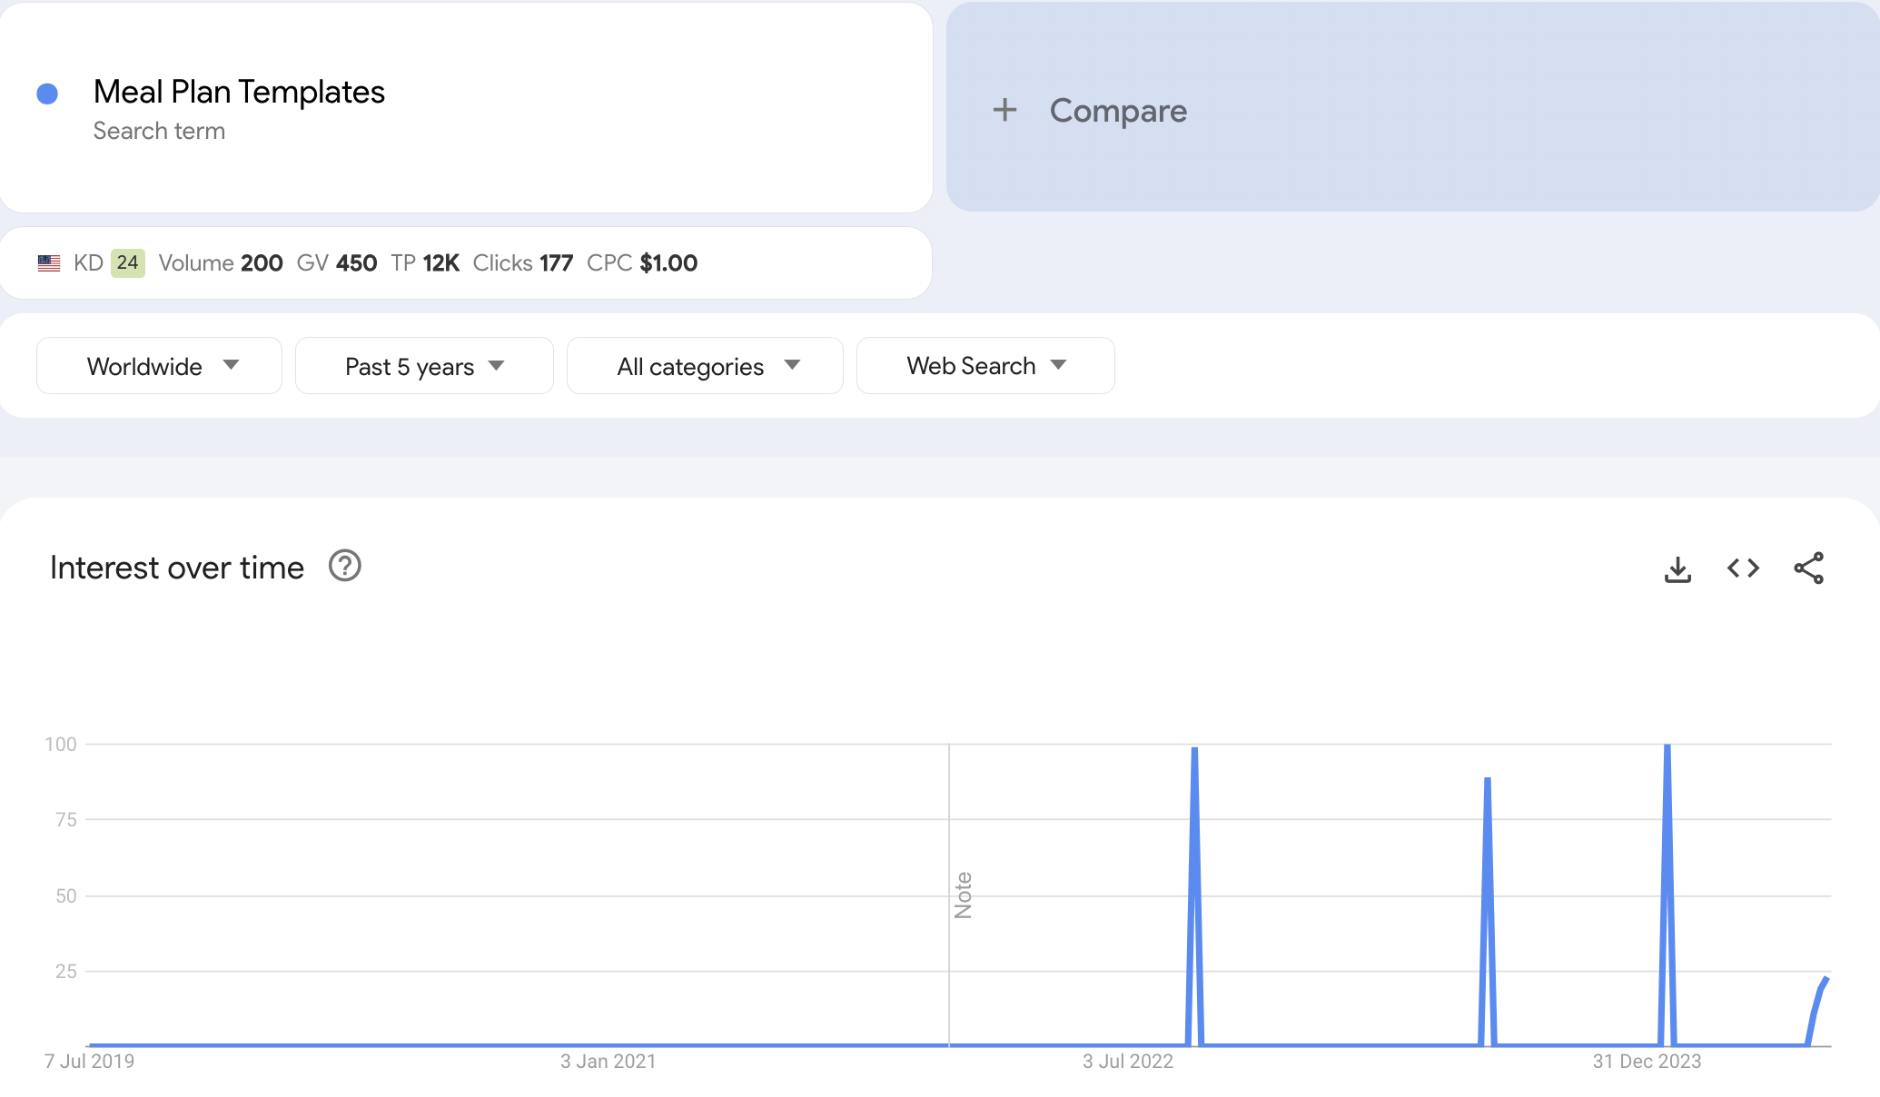Expand the Worldwide region dropdown
This screenshot has height=1097, width=1880.
tap(160, 366)
